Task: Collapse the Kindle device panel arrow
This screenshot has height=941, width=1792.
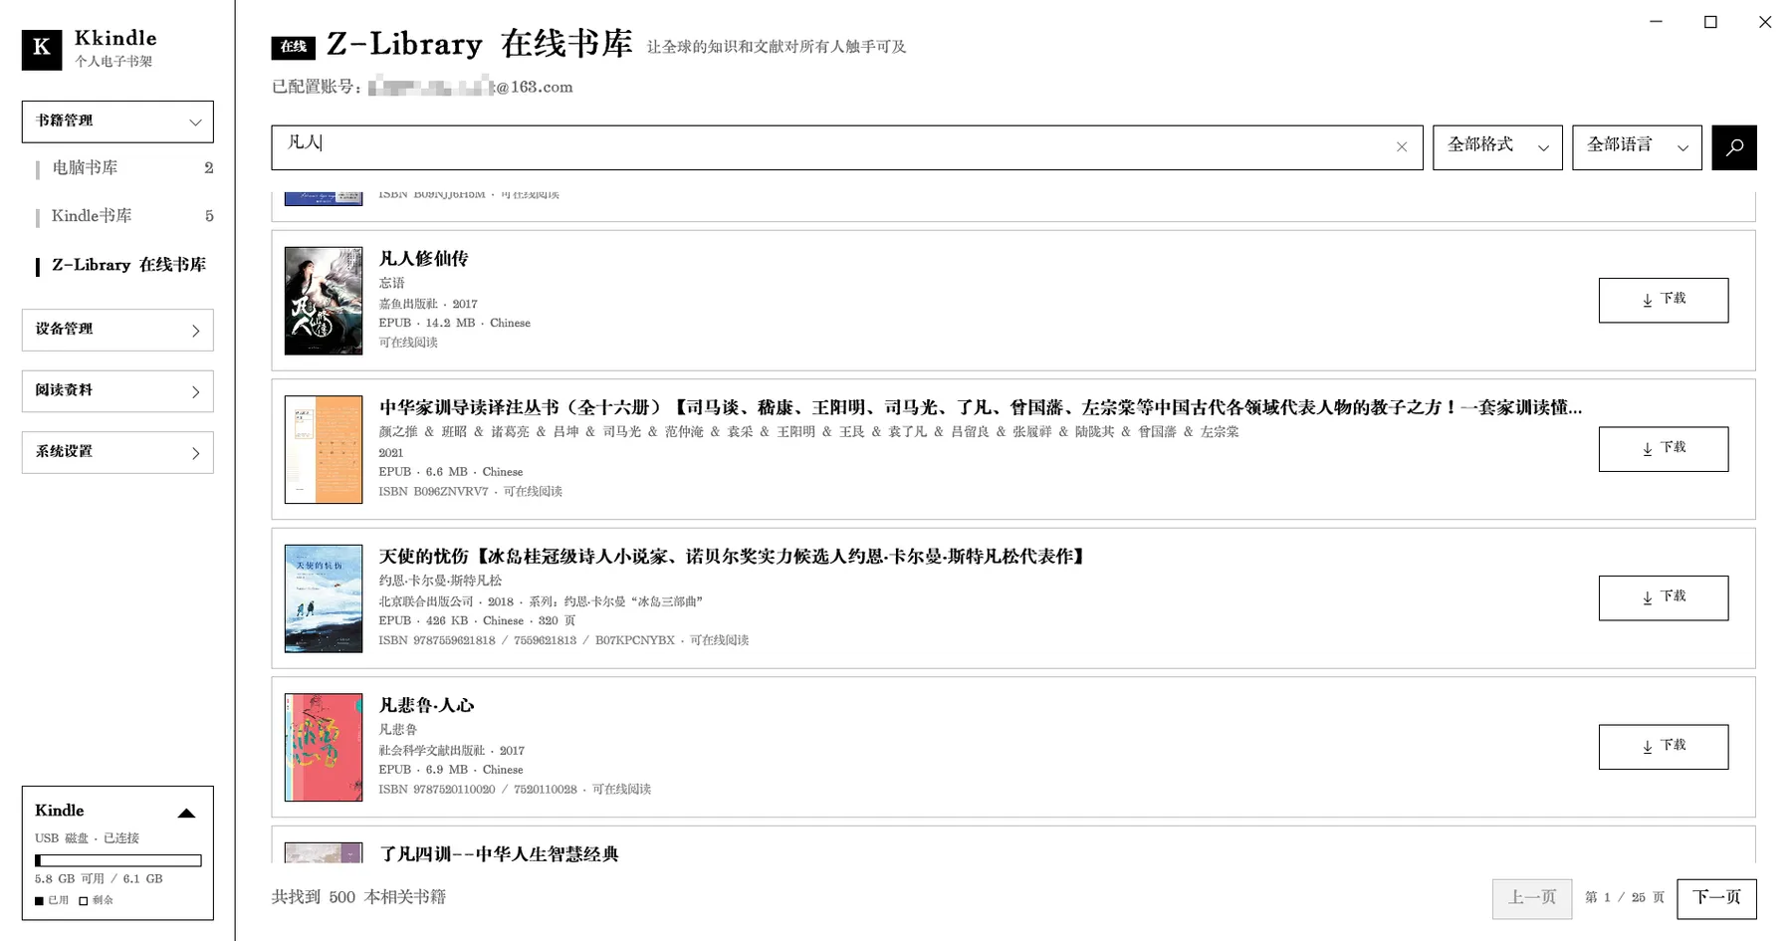Action: (x=186, y=813)
